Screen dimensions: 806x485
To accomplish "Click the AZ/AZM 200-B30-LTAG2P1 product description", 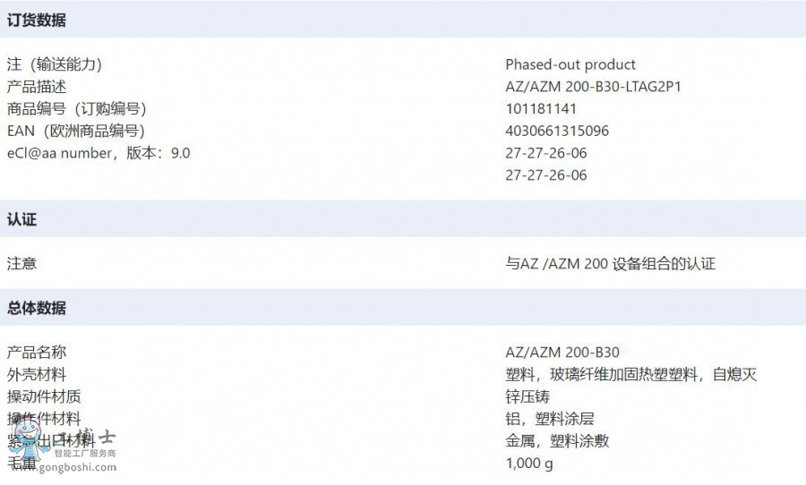I will click(599, 87).
